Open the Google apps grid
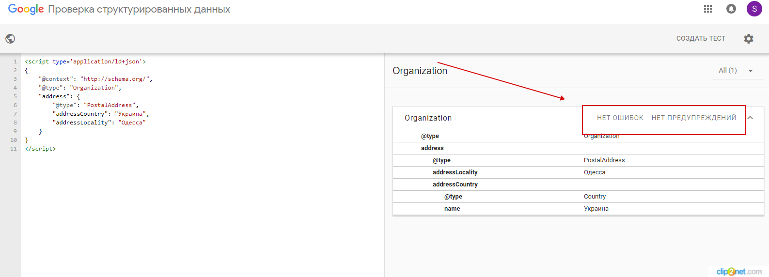 (x=708, y=9)
